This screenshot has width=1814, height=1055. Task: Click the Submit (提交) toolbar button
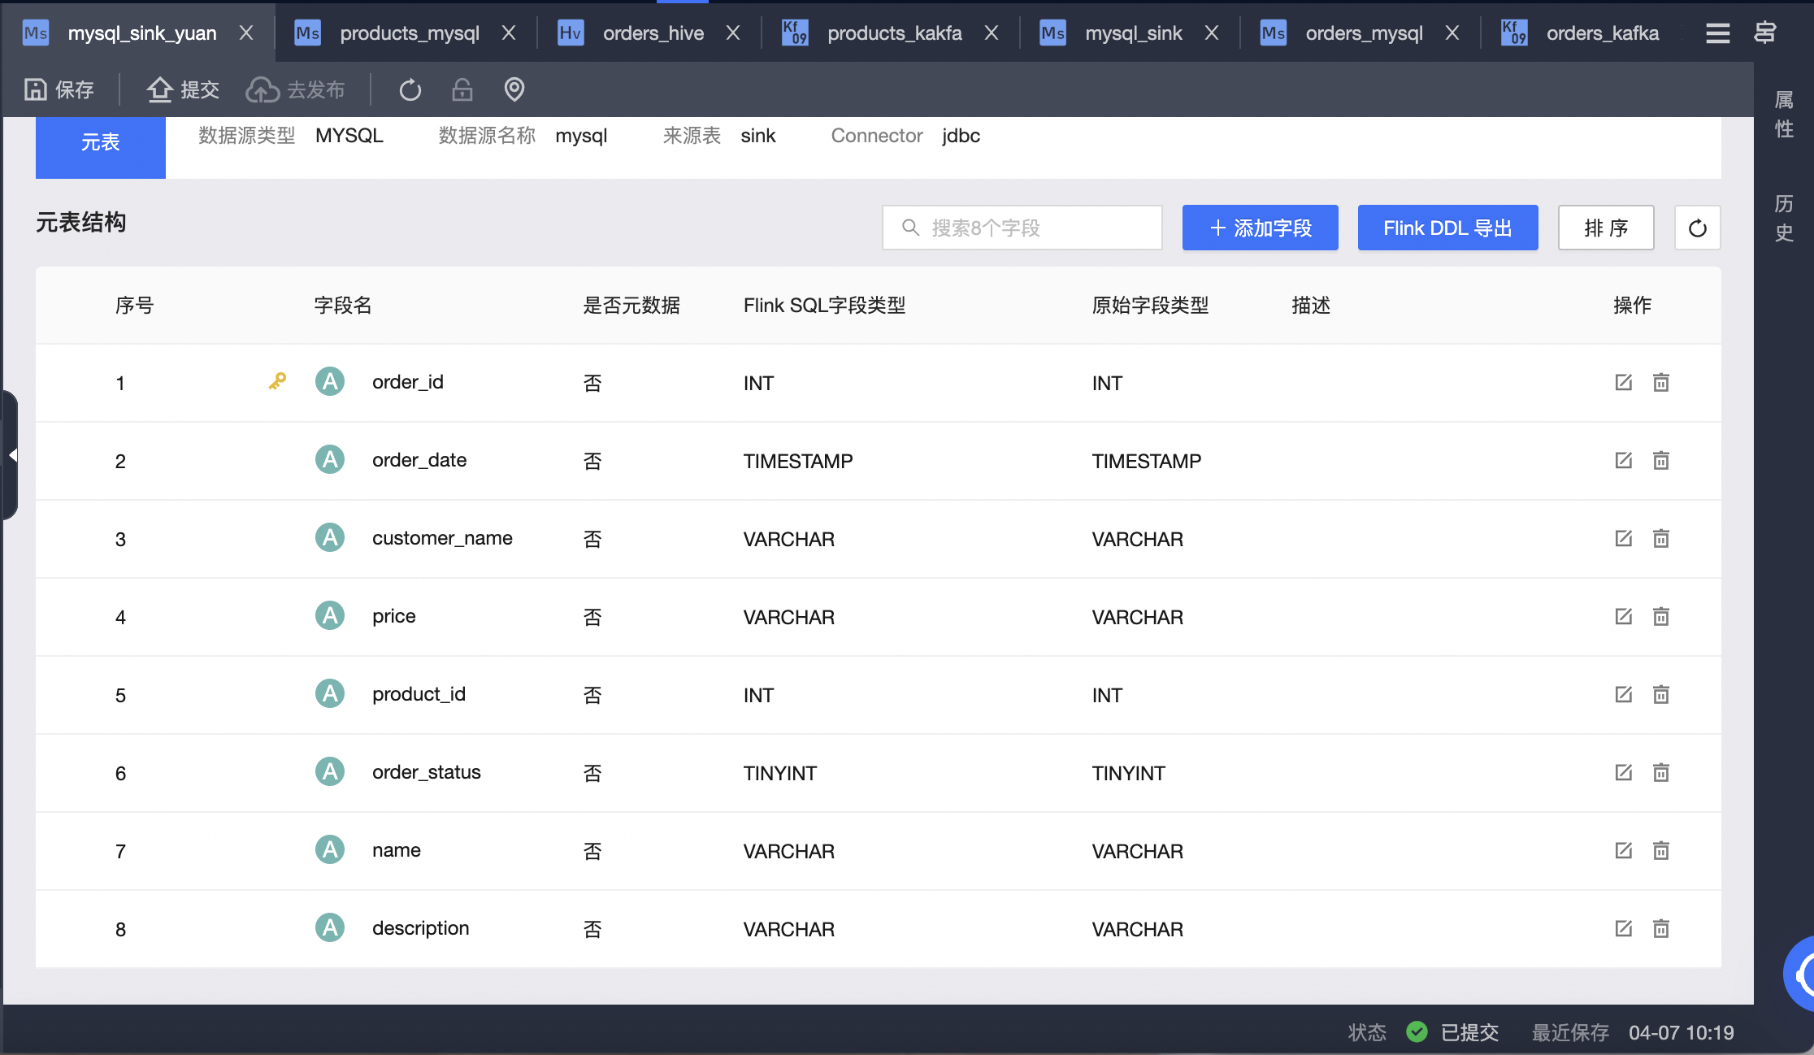click(183, 89)
